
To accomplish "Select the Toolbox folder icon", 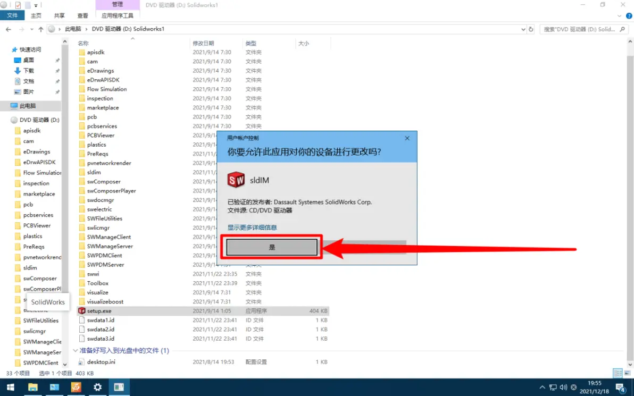I will [x=82, y=283].
